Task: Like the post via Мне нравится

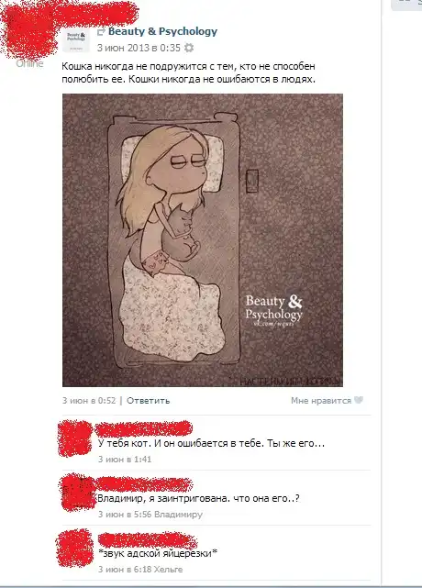Action: pos(321,401)
